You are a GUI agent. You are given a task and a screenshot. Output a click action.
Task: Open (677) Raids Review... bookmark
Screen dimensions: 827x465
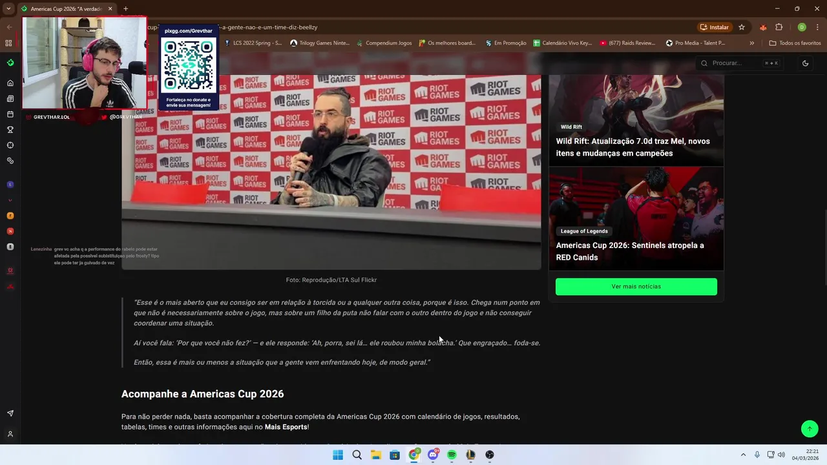pos(627,43)
